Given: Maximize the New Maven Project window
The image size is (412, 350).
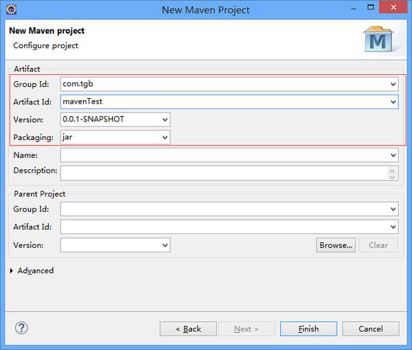Looking at the screenshot, I should click(x=371, y=7).
